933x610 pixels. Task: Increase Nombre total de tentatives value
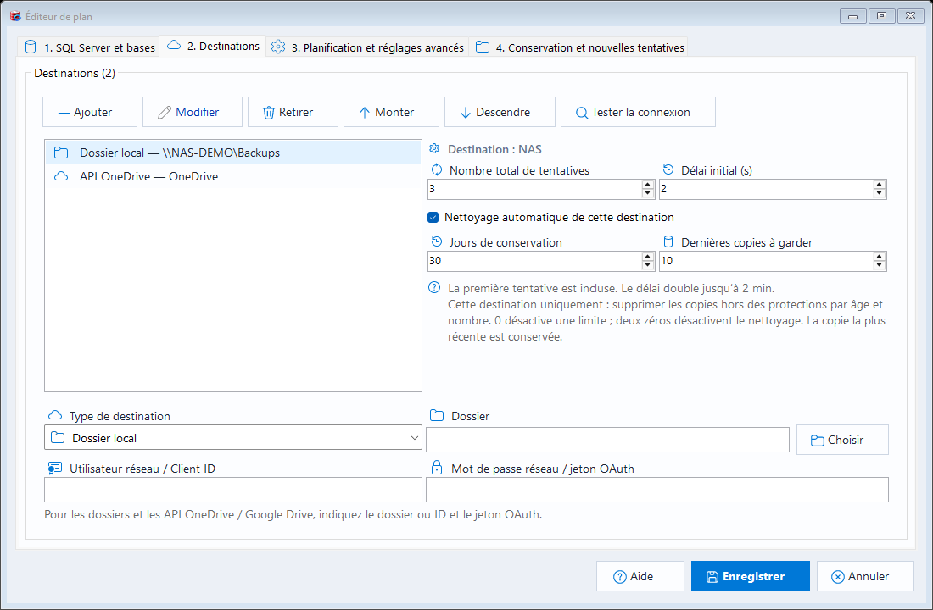(648, 185)
